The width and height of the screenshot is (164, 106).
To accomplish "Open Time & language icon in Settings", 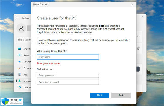I will point(20,87).
